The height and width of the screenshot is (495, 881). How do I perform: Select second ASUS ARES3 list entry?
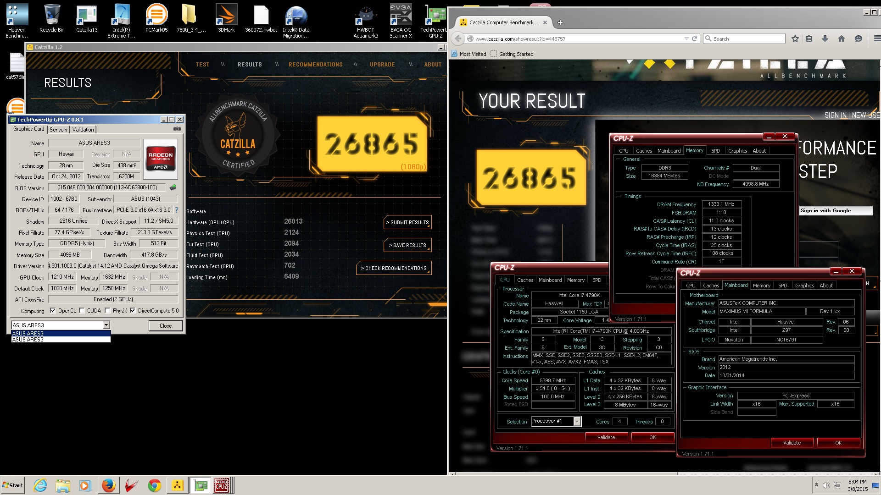[61, 339]
